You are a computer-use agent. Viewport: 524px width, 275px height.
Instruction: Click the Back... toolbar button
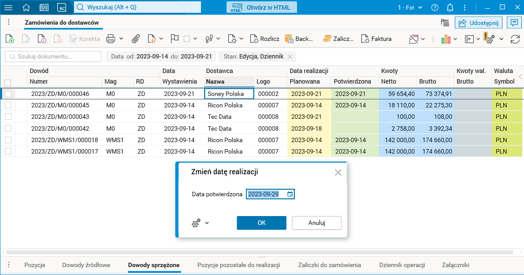point(299,39)
